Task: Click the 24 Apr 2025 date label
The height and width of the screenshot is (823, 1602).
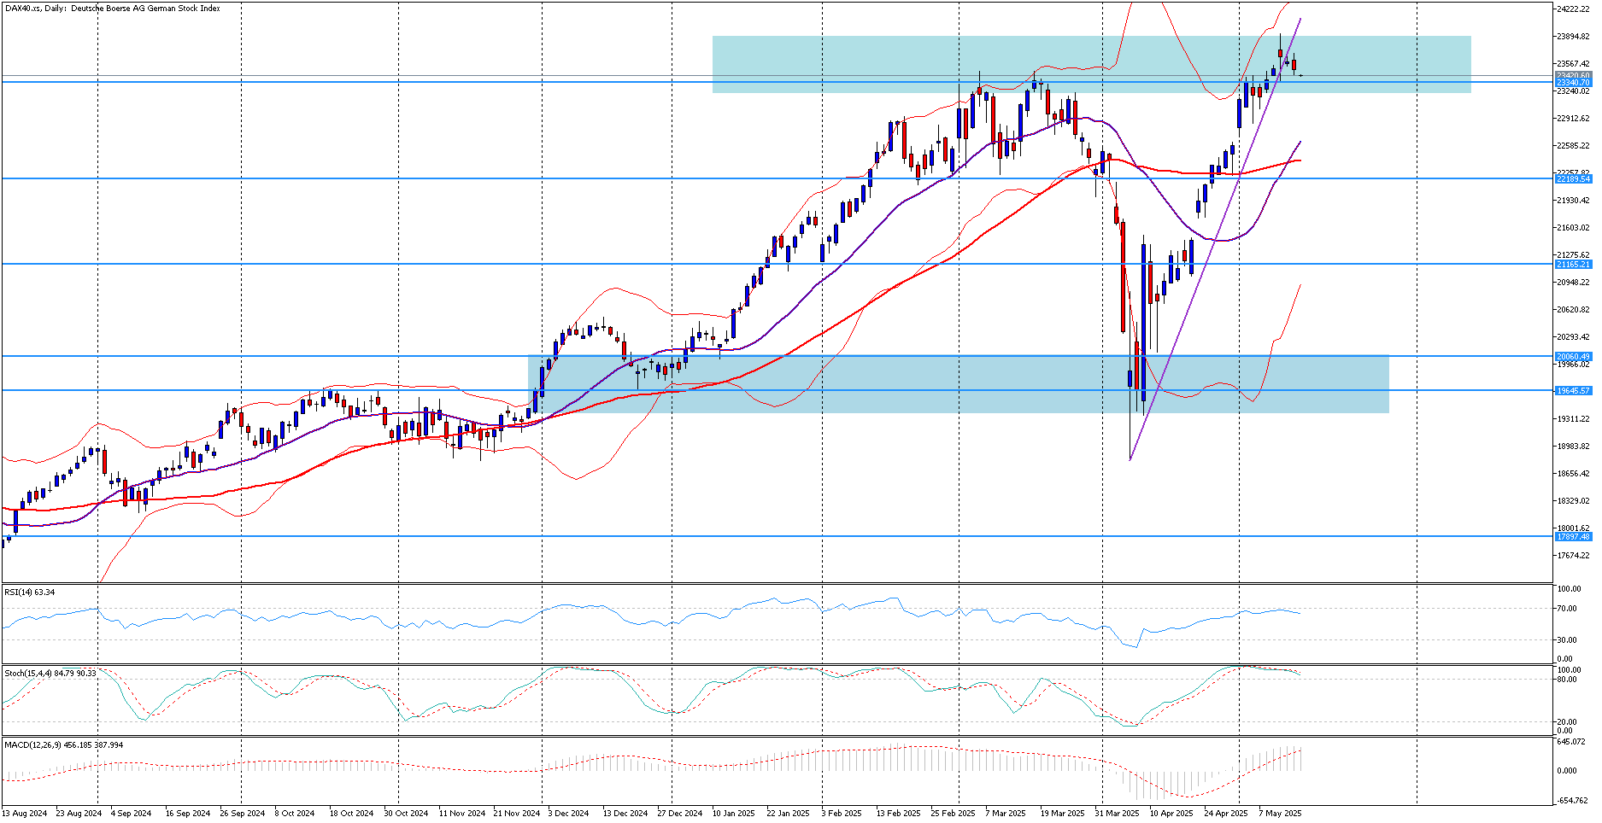Action: 1226,814
